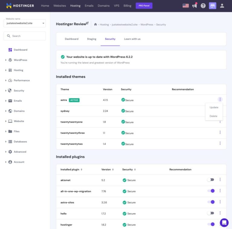Disable the astra-sites plugin toggle
The width and height of the screenshot is (232, 229).
click(211, 202)
